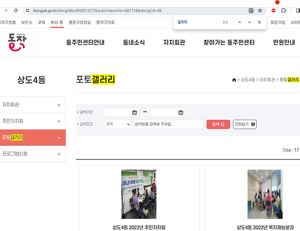Open the end date calendar picker
Viewport: 300px width, 231px height.
(181, 112)
